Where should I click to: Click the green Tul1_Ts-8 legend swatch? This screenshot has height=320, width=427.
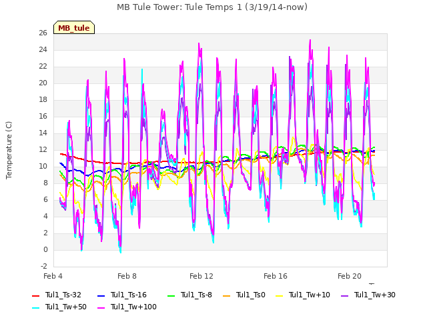[171, 295]
